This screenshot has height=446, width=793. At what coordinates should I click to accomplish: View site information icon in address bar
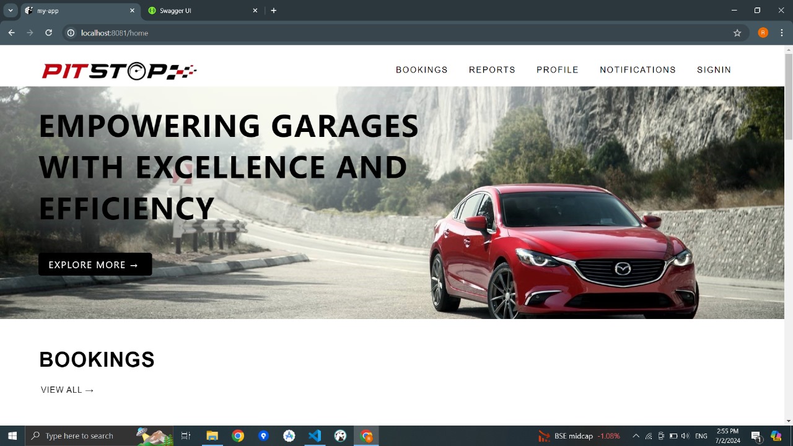[x=71, y=33]
